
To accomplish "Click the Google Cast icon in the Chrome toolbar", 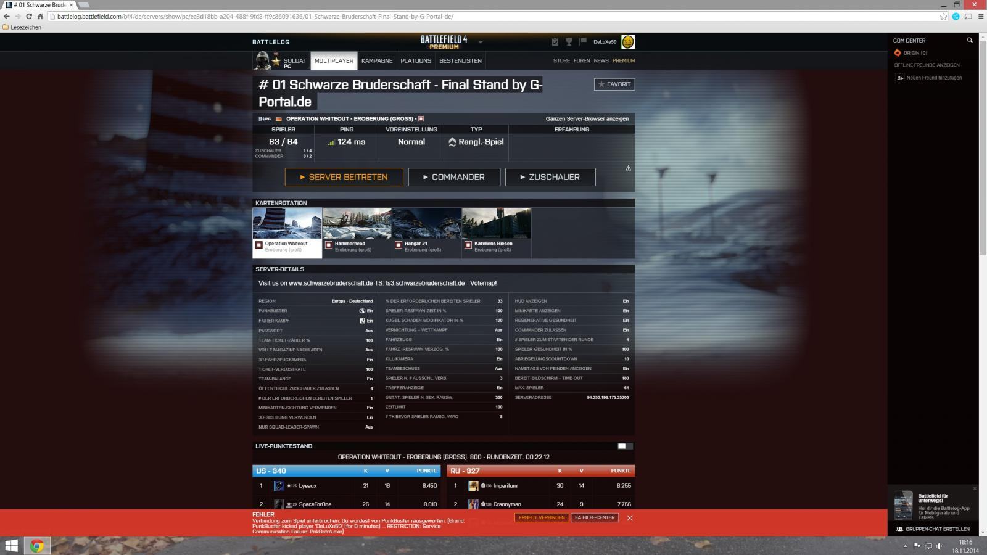I will [x=968, y=16].
